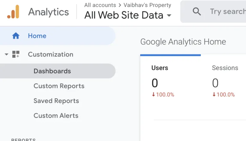Click the blue Home house icon
Screen dimensions: 246x141
coord(16,36)
